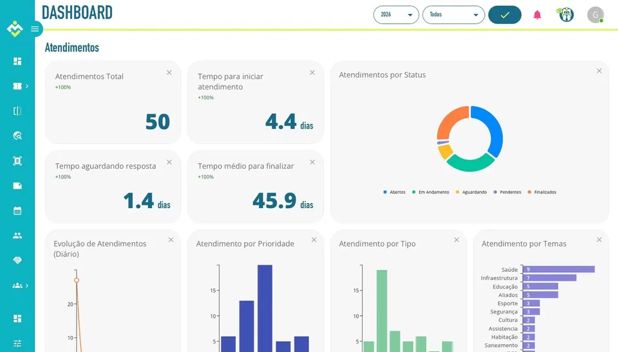
Task: Toggle the Pendentes legend item
Action: point(507,192)
